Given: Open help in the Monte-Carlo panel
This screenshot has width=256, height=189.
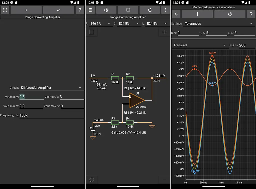Looking at the screenshot, I should tap(251, 14).
